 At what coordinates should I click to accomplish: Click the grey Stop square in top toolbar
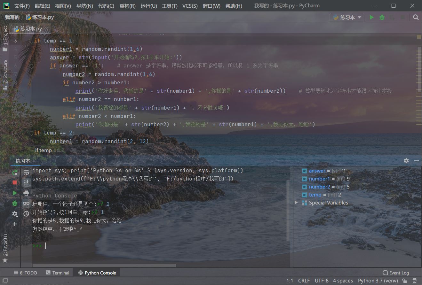tap(403, 17)
